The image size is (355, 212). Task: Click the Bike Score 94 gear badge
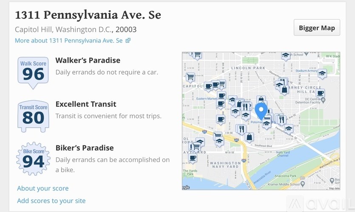pos(33,159)
